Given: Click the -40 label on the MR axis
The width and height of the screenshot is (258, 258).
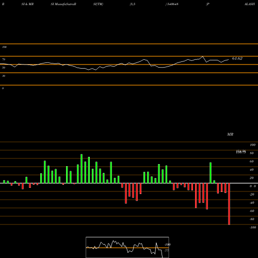Looking at the screenshot, I should coord(252,203).
